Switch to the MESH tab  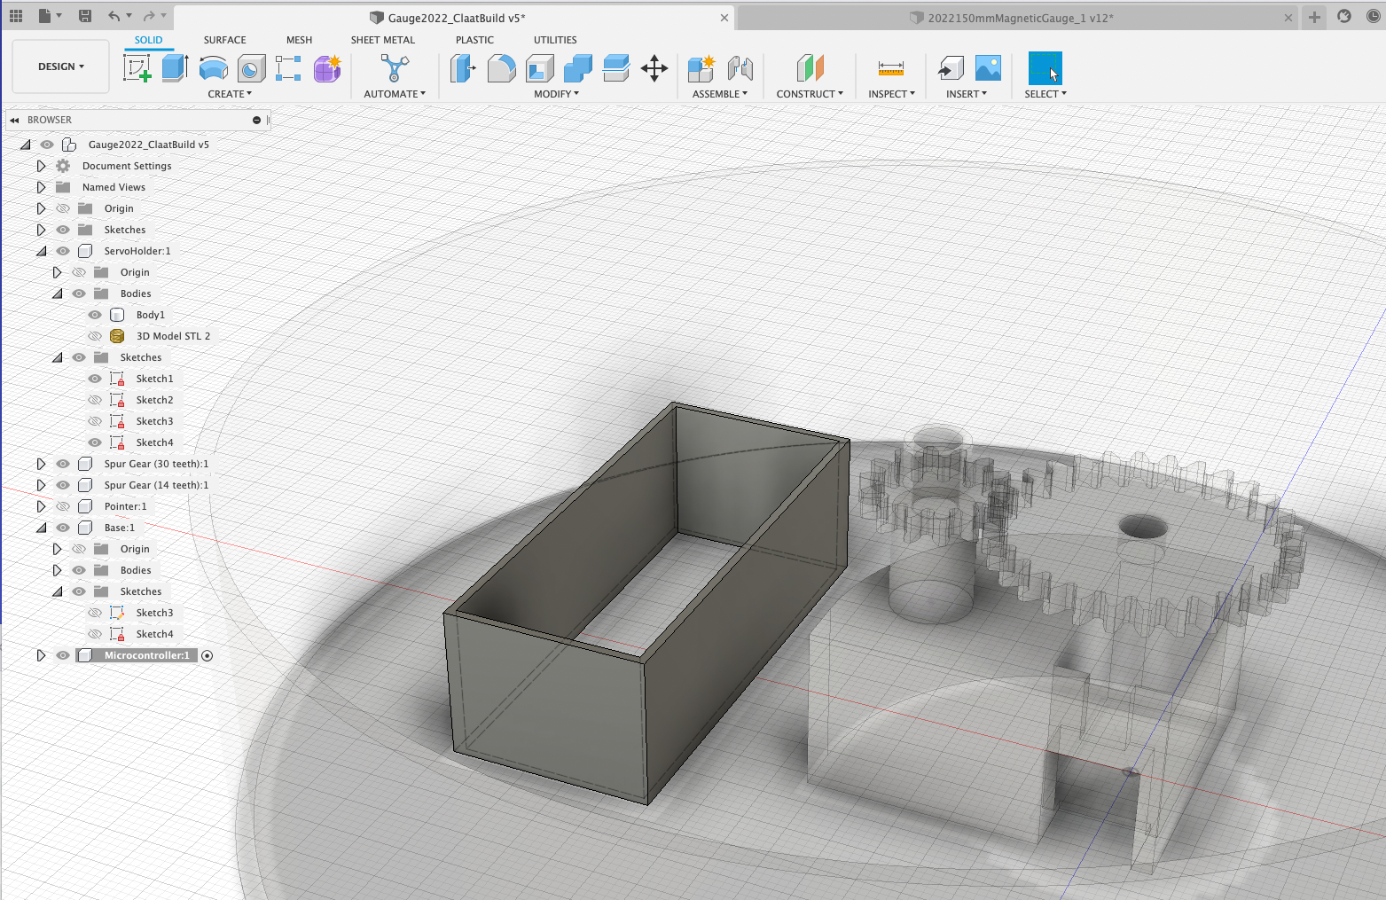point(299,40)
